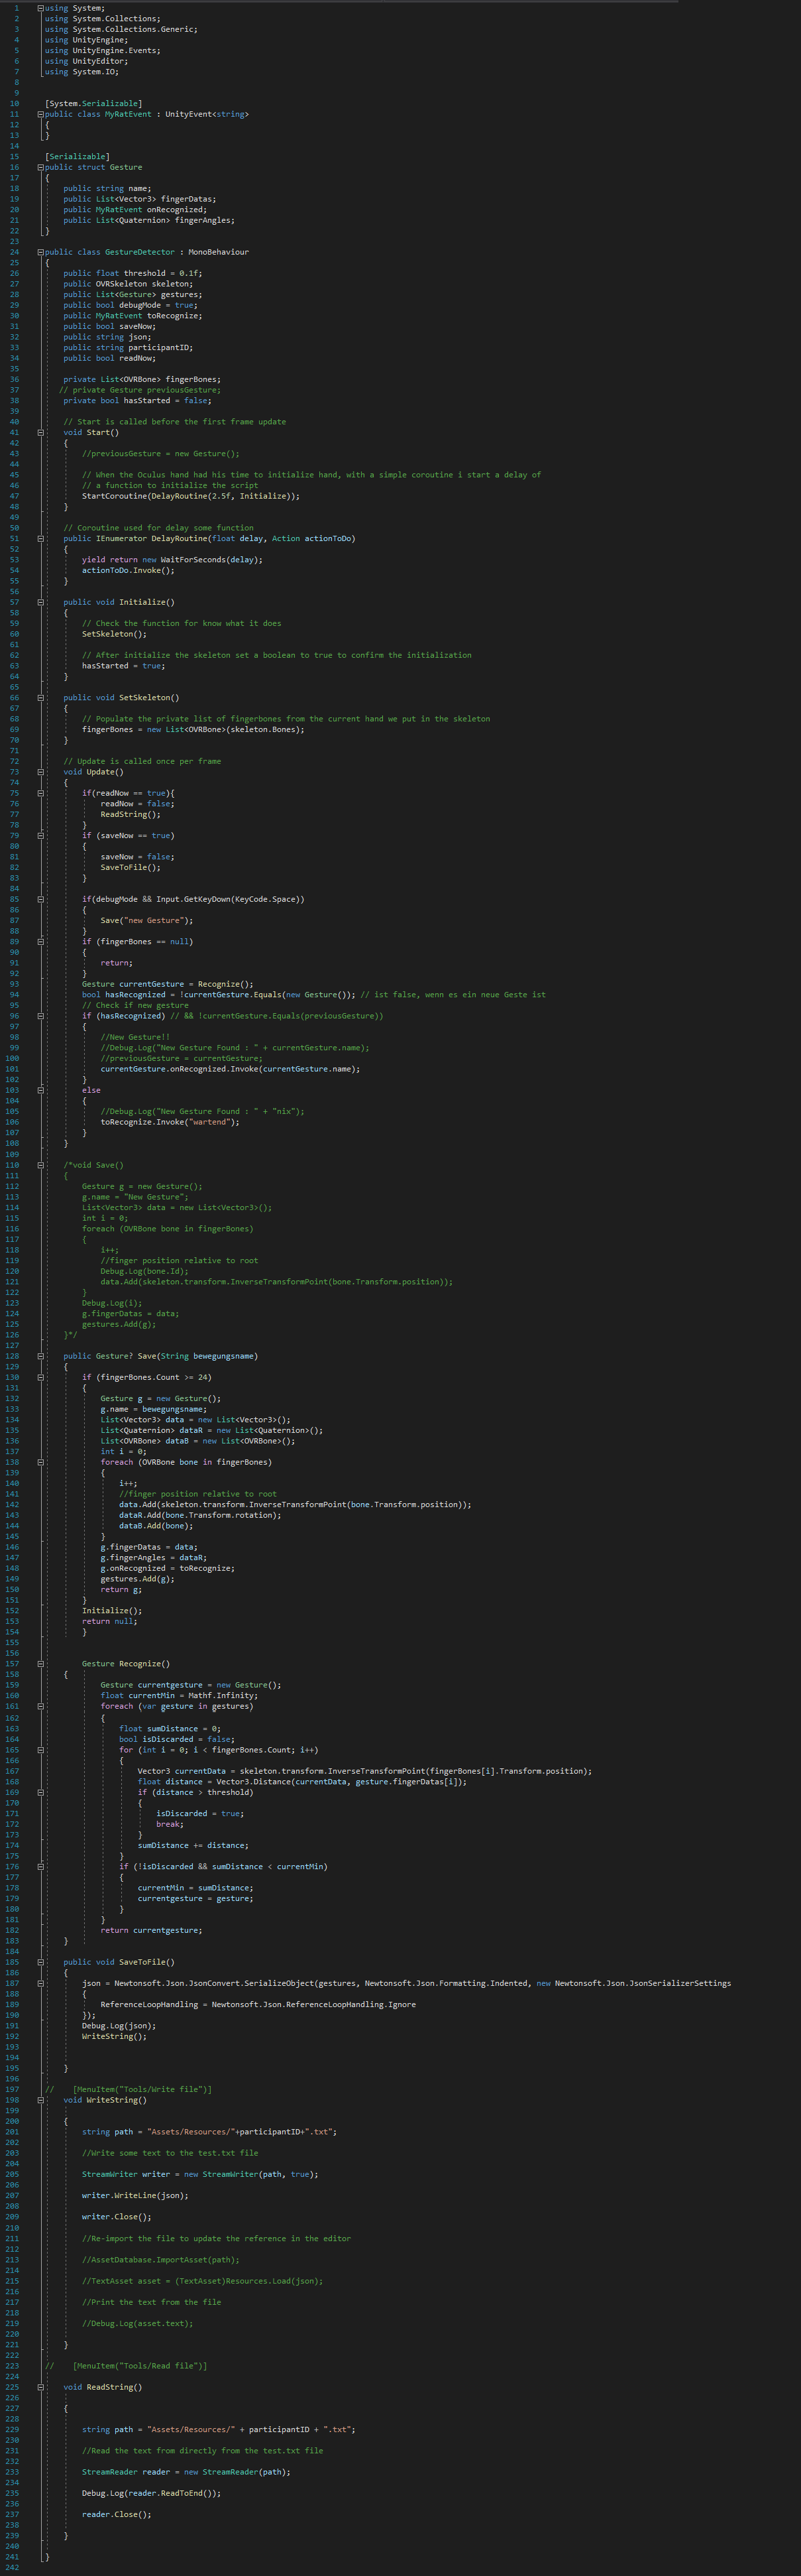Click 'yield return new WaitForSeconds(delay);' line
The height and width of the screenshot is (2576, 801).
tap(173, 559)
